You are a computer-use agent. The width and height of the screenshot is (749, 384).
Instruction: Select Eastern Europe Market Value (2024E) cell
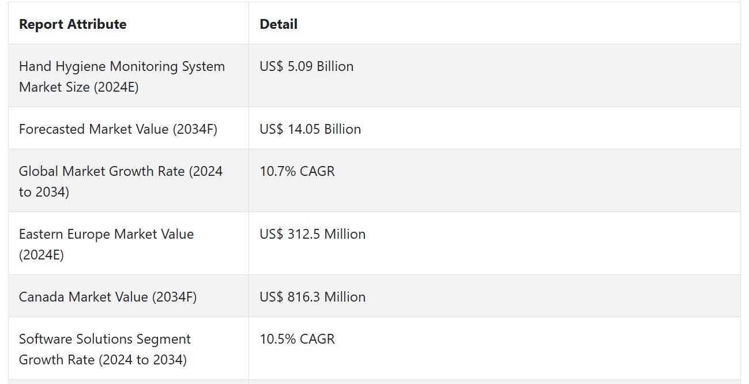129,244
